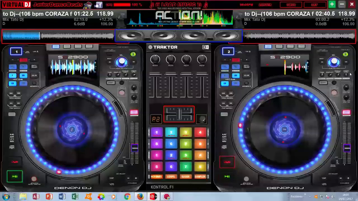Click the LIMITER indicator in the top bar
The height and width of the screenshot is (201, 358).
265,5
